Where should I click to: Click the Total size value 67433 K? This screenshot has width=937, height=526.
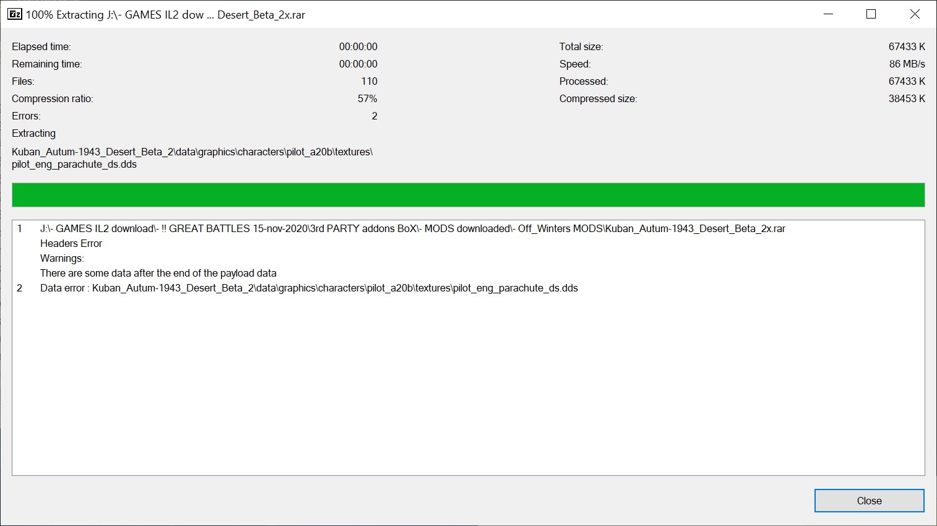[907, 46]
